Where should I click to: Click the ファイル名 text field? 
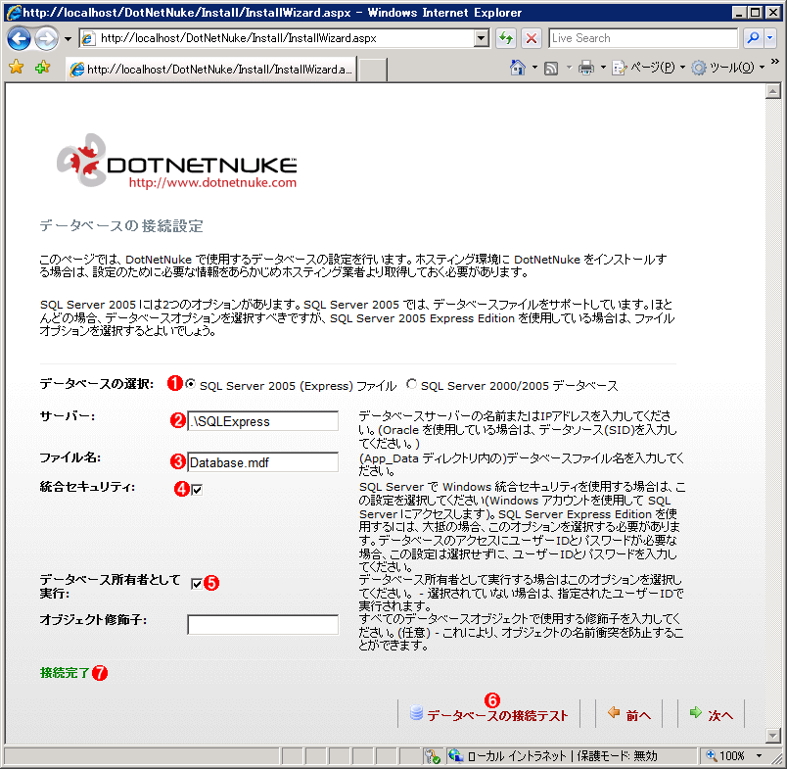(x=262, y=462)
